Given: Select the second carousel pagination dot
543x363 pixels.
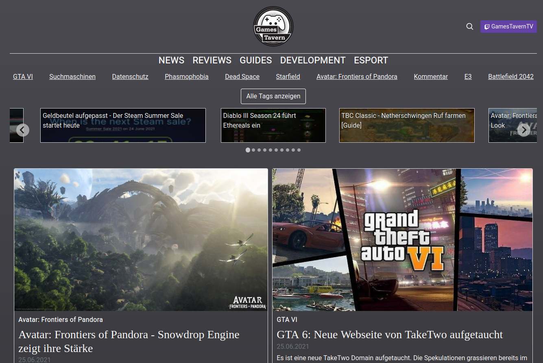Looking at the screenshot, I should tap(253, 150).
